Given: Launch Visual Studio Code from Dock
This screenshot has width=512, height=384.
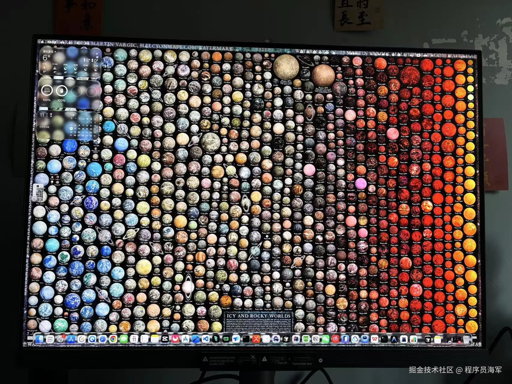Looking at the screenshot, I should 206,339.
